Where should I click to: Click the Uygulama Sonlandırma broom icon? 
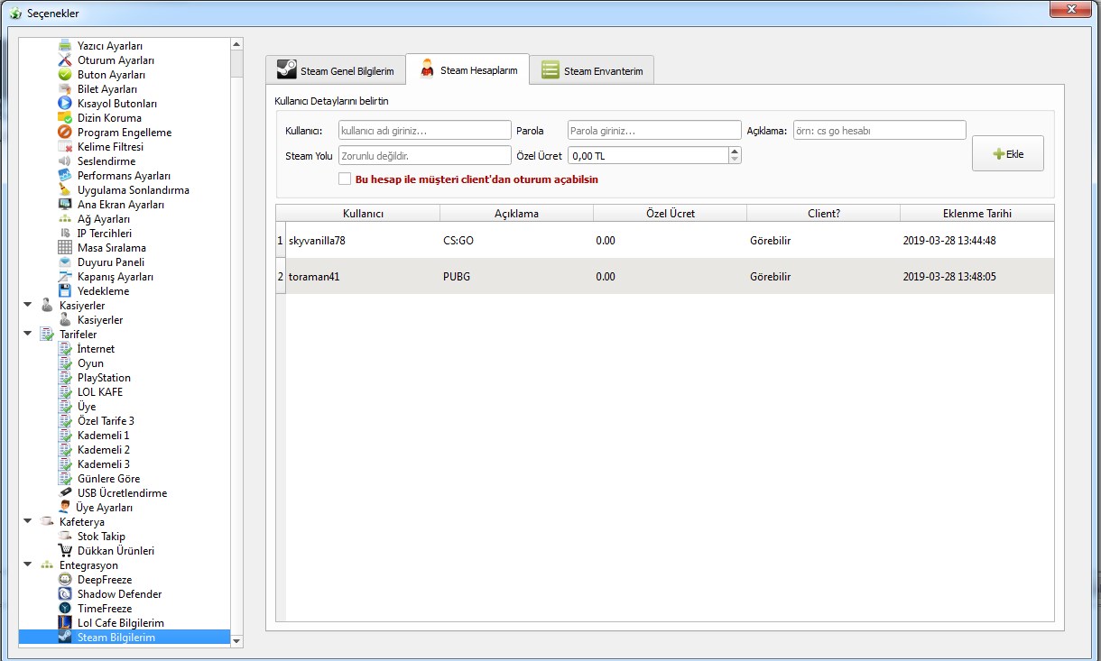(x=65, y=190)
